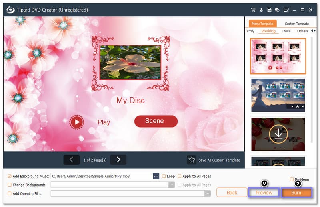The height and width of the screenshot is (207, 320).
Task: Browse for an opening film file
Action: click(208, 193)
